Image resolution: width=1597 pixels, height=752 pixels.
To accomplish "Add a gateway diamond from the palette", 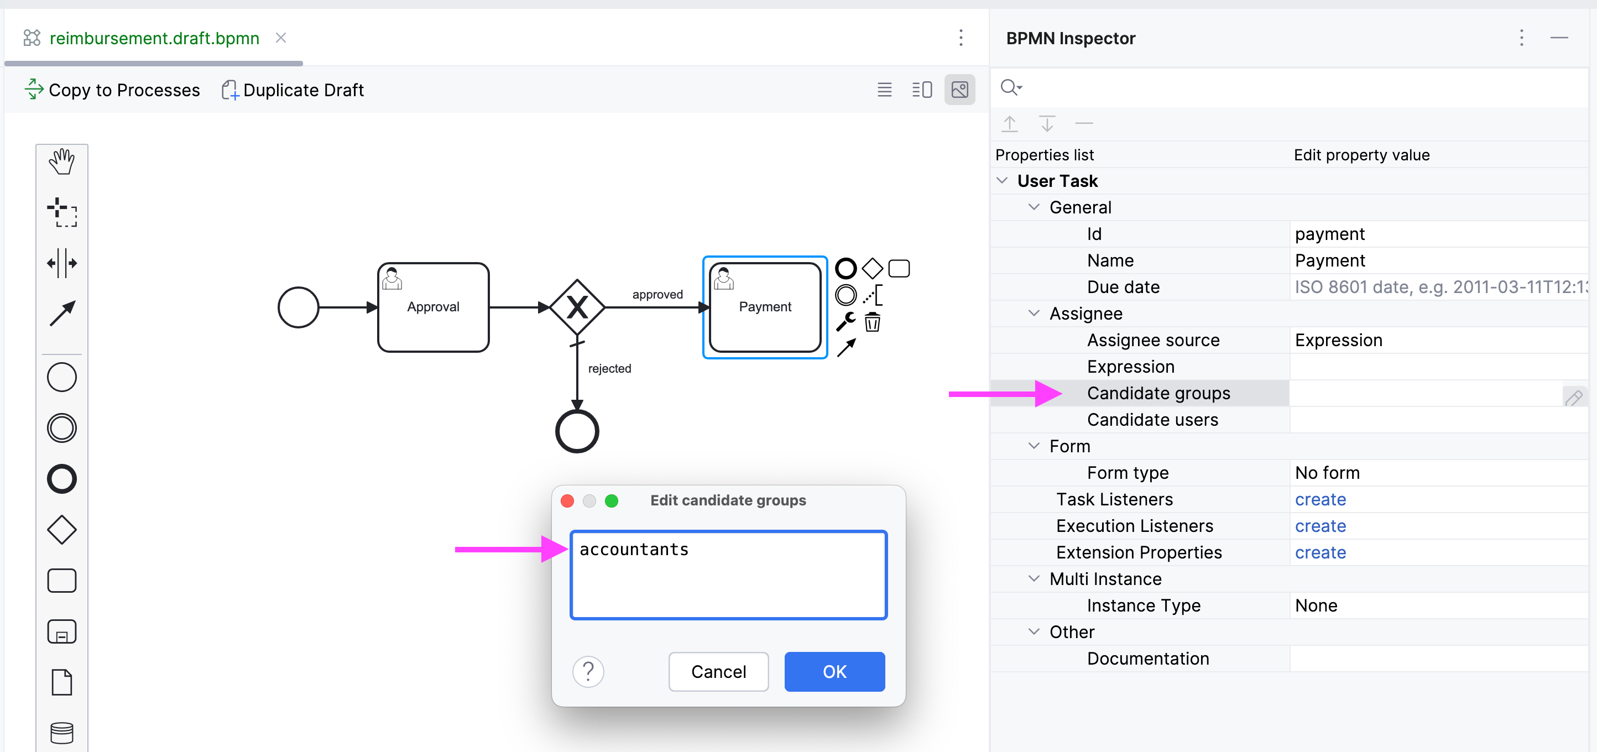I will pos(61,530).
